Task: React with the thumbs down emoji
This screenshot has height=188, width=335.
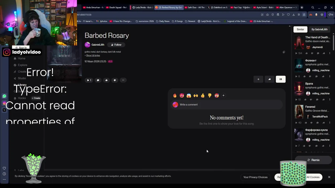Action: [210, 96]
